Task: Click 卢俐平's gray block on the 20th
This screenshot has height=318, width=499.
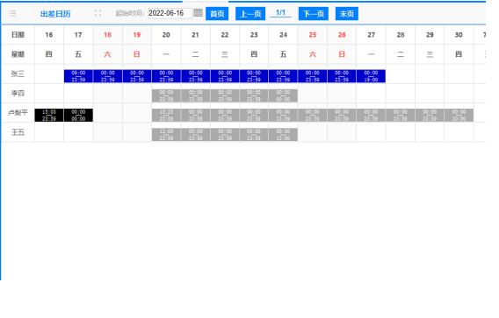Action: (166, 116)
